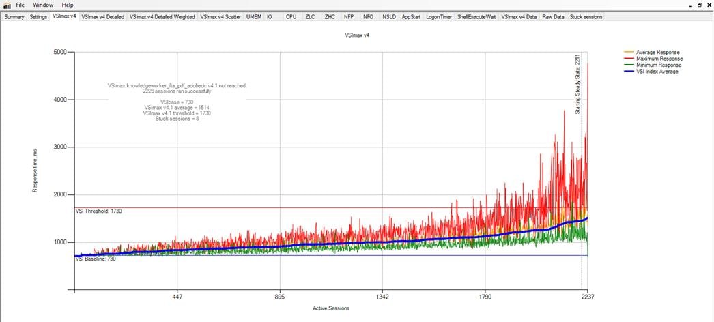
Task: Open the AppStart tab
Action: (411, 17)
